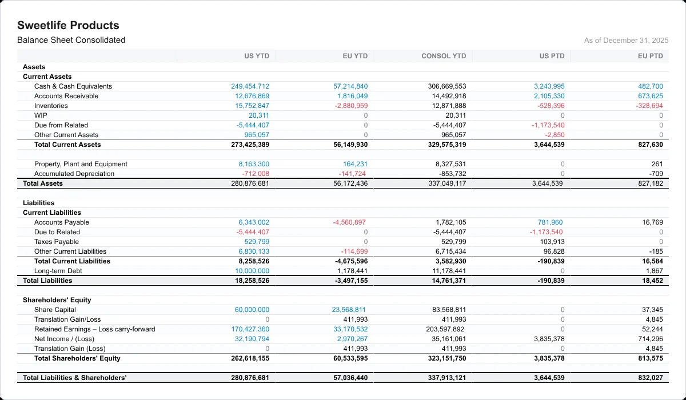Screen dimensions: 686x400
Task: Click the EU PTD column header
Action: point(651,56)
